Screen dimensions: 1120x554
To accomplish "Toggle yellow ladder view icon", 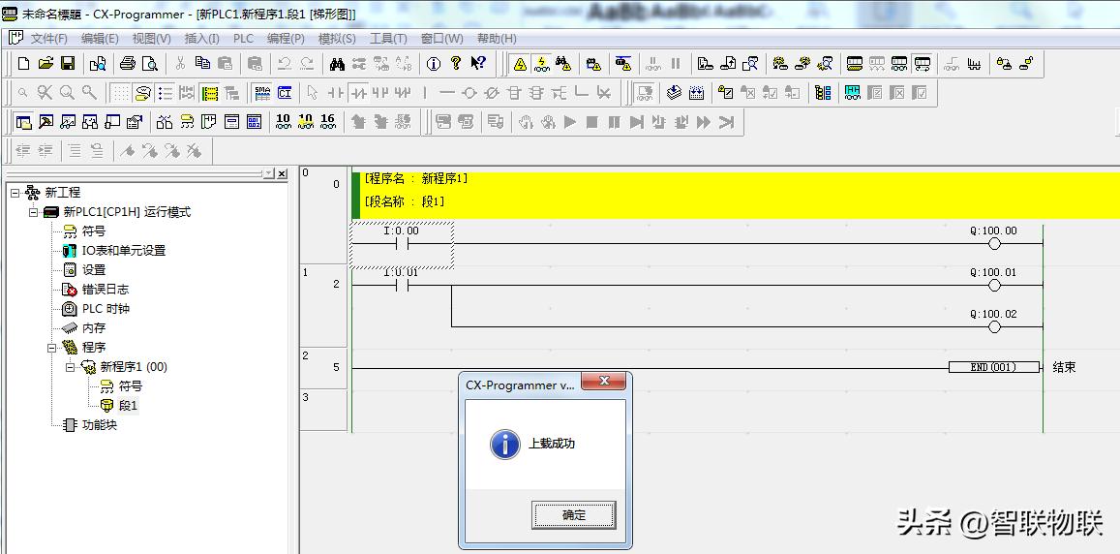I will (x=210, y=93).
